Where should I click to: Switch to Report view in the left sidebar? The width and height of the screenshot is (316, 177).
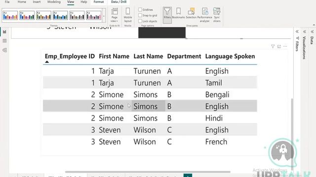(4, 31)
